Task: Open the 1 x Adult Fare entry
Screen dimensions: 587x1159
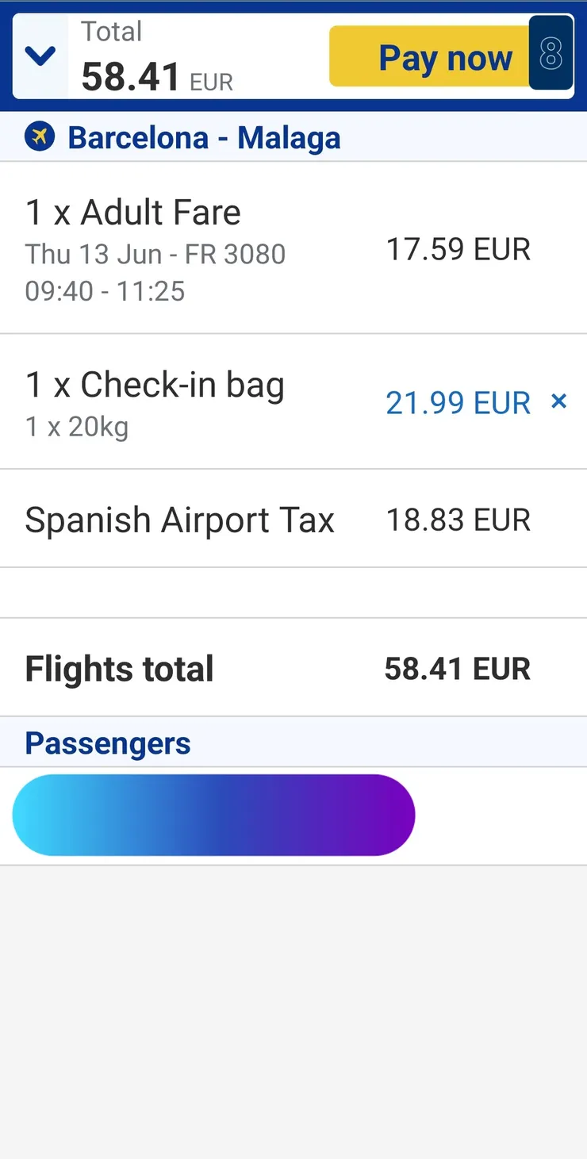Action: pyautogui.click(x=133, y=213)
